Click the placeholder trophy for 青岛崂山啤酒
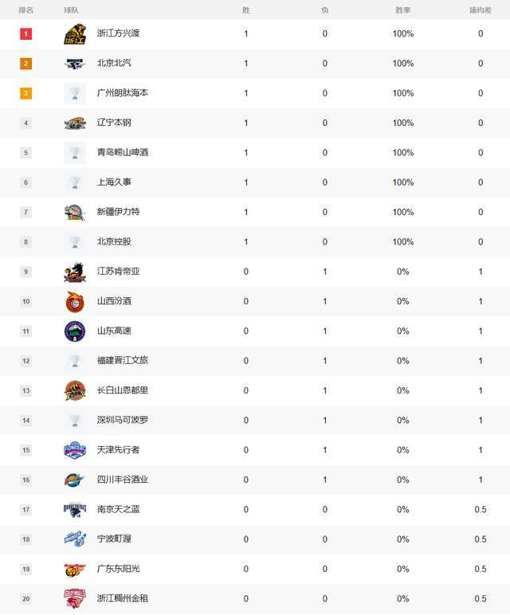 coord(75,153)
